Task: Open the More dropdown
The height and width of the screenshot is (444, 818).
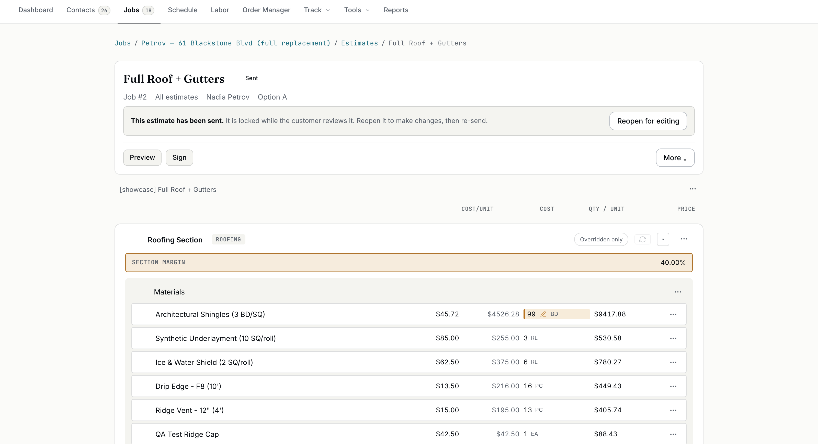Action: coord(675,158)
